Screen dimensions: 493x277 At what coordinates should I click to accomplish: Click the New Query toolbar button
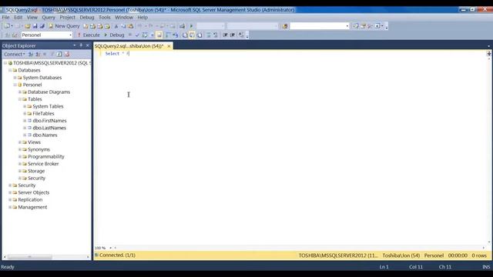(64, 26)
